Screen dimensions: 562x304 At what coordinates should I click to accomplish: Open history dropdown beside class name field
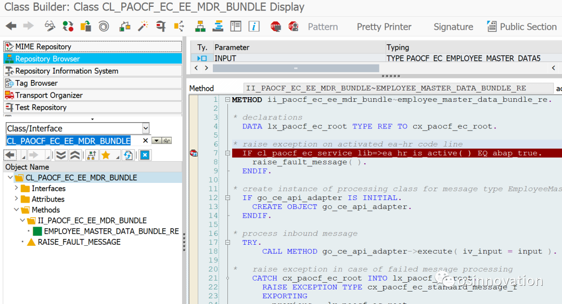(x=156, y=141)
